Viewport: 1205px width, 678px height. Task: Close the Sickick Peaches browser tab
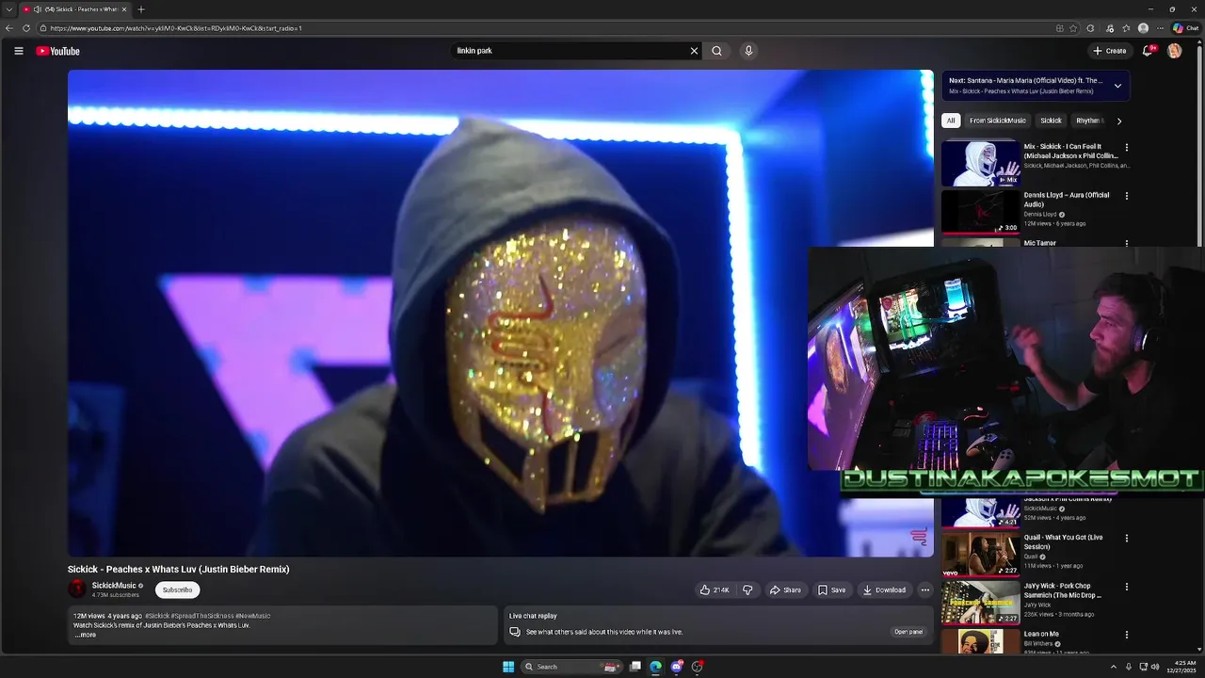124,9
